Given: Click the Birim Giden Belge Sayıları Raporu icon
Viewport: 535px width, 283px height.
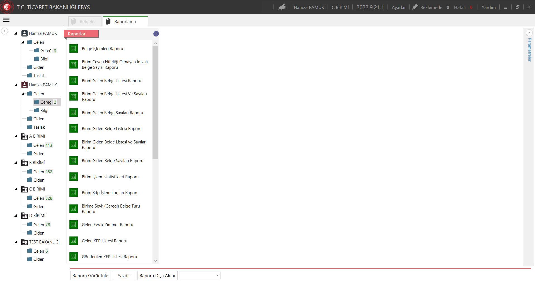Looking at the screenshot, I should [x=74, y=160].
